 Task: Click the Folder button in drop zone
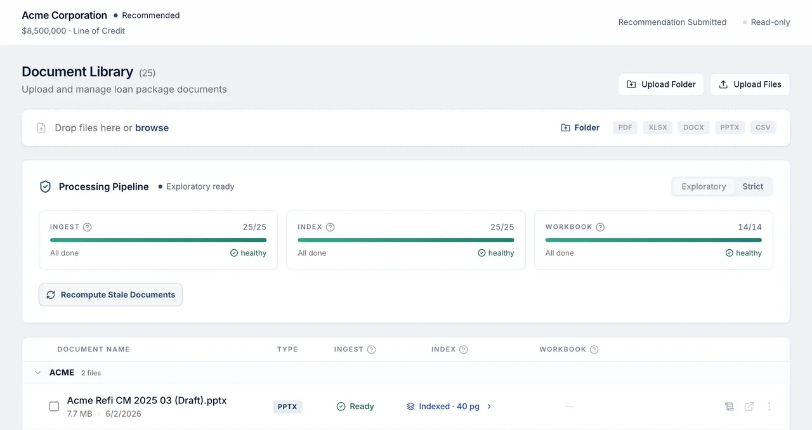tap(580, 127)
